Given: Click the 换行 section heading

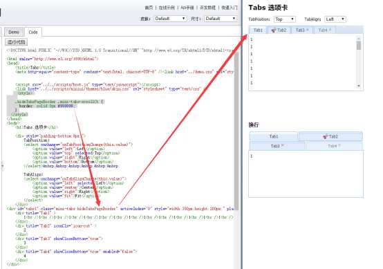Looking at the screenshot, I should [254, 125].
